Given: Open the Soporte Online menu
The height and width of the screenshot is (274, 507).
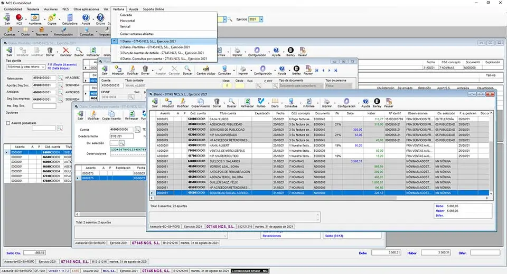Looking at the screenshot, I should coord(153,9).
